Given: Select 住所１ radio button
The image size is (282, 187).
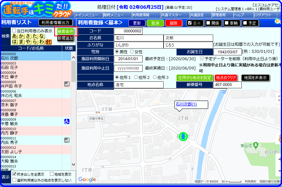Looking at the screenshot, I should 117,77.
